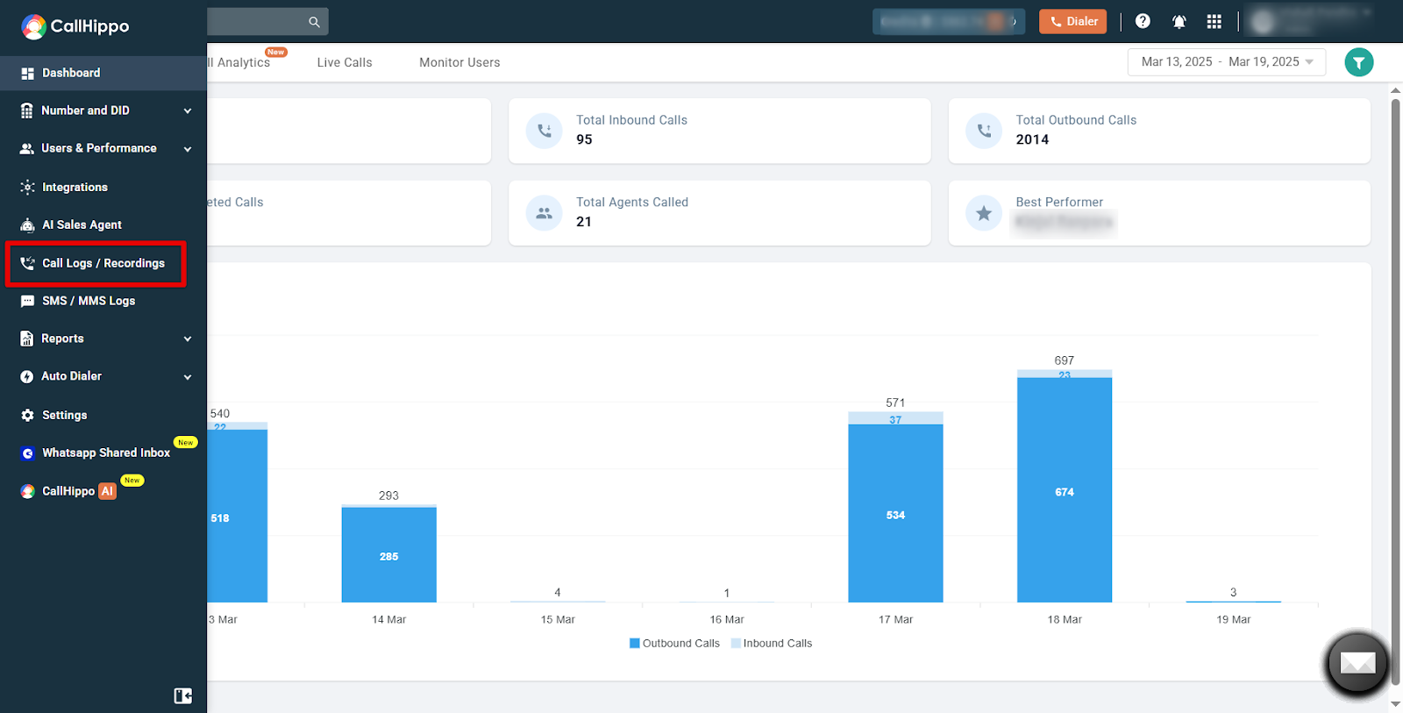Click the SMS / MMS Logs message icon
Image resolution: width=1403 pixels, height=713 pixels.
pos(27,301)
